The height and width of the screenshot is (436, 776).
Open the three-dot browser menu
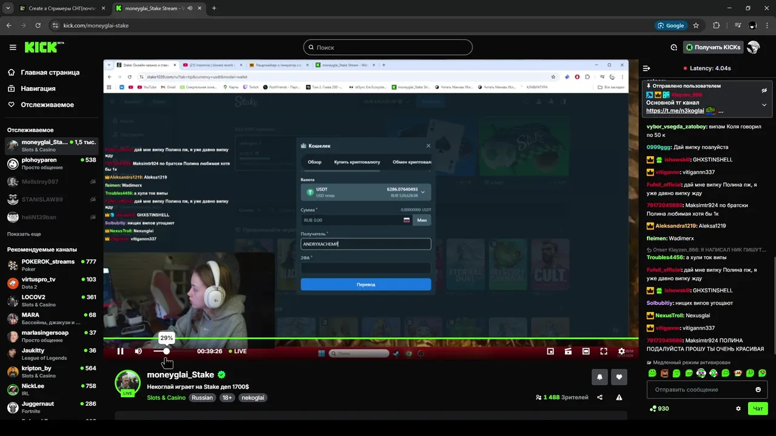768,25
